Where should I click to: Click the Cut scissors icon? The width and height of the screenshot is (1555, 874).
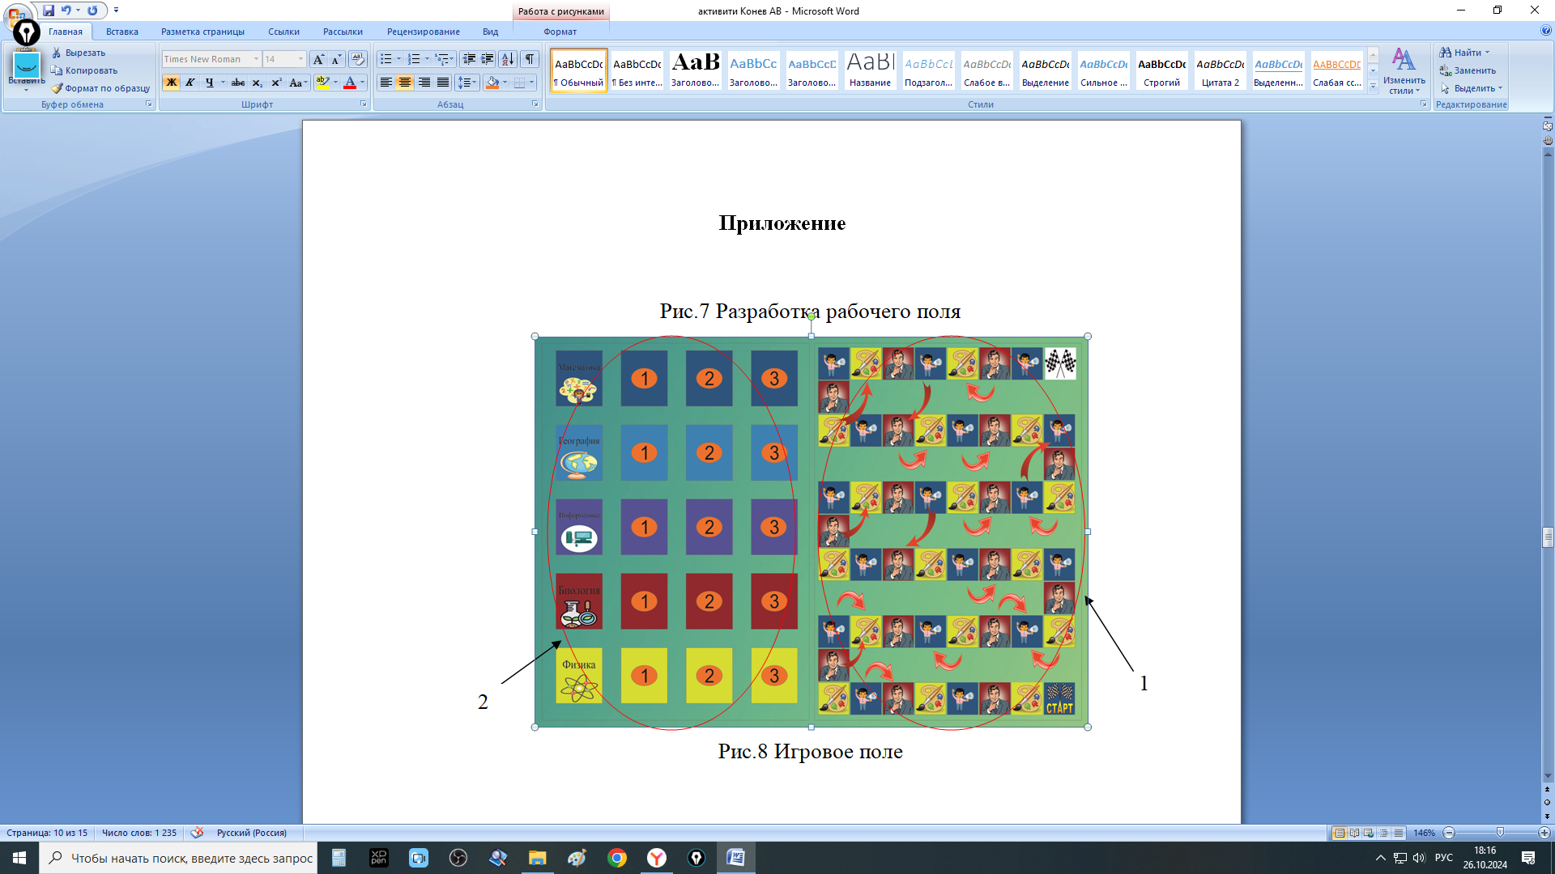pyautogui.click(x=57, y=53)
